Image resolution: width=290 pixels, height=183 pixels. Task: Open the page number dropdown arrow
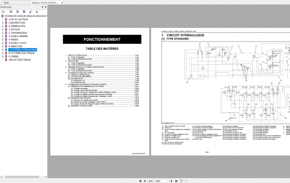point(168,181)
